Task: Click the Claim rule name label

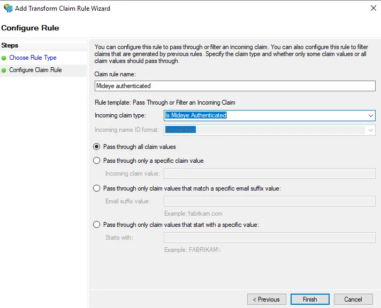Action: pos(115,74)
